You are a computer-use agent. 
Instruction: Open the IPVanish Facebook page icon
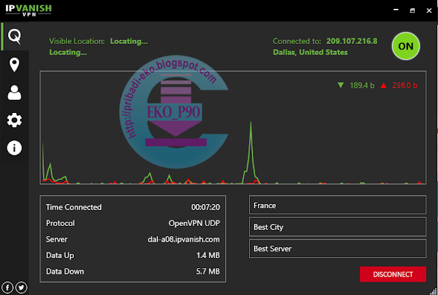pos(8,287)
